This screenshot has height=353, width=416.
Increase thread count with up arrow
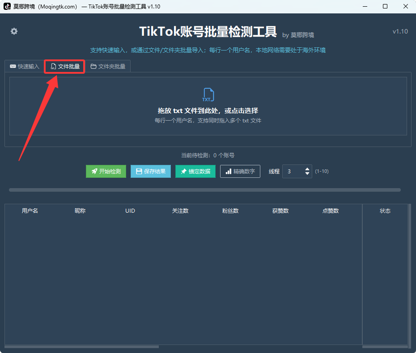tap(307, 169)
